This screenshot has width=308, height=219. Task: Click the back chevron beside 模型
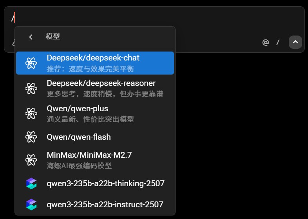(31, 37)
